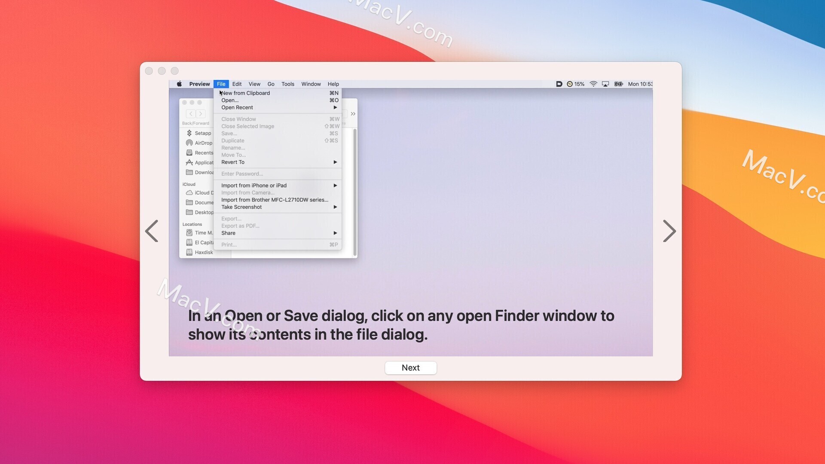Choose New from Clipboard
825x464 pixels.
(278, 93)
